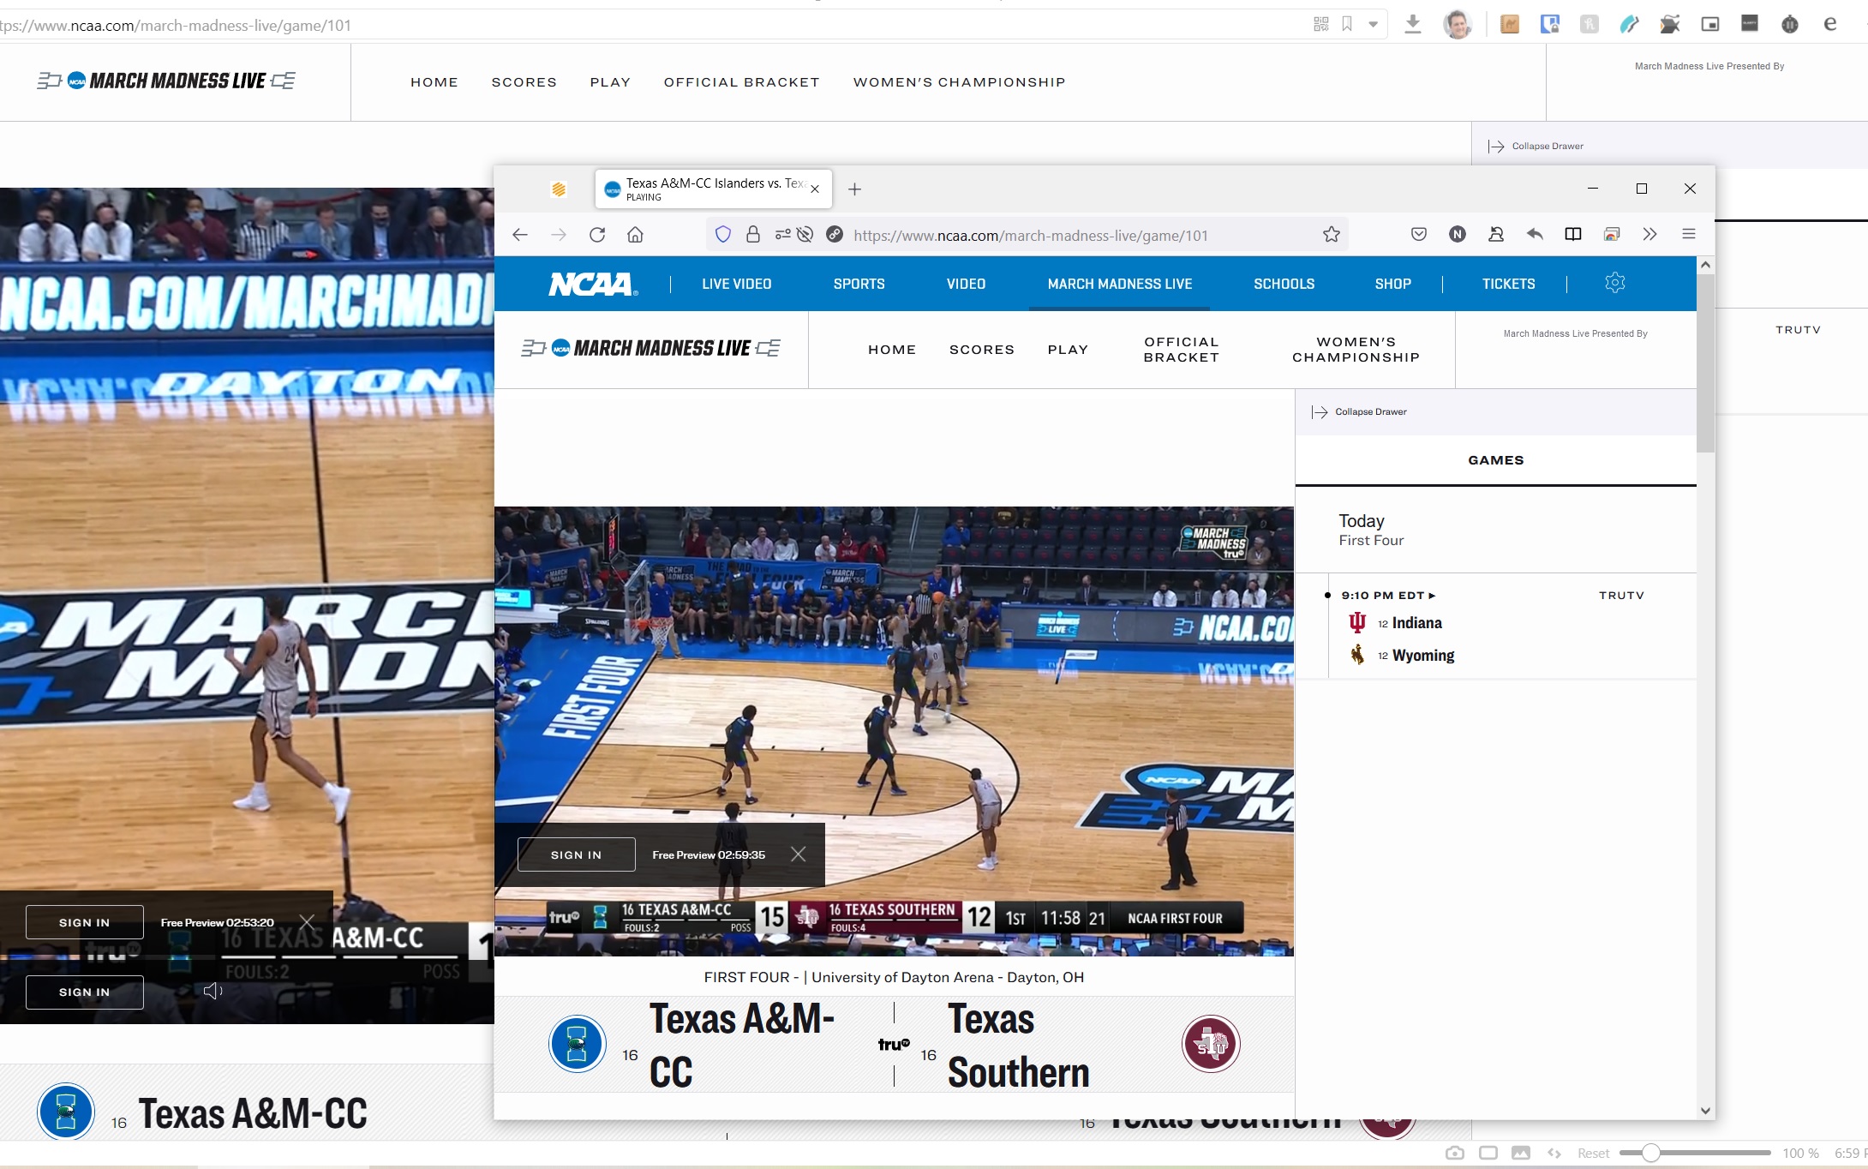The image size is (1868, 1169).
Task: Toggle page actions code brackets icon in status bar
Action: click(1554, 1153)
